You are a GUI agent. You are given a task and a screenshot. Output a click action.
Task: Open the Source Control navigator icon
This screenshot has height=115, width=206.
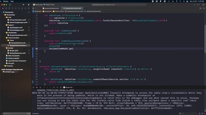coord(6,8)
